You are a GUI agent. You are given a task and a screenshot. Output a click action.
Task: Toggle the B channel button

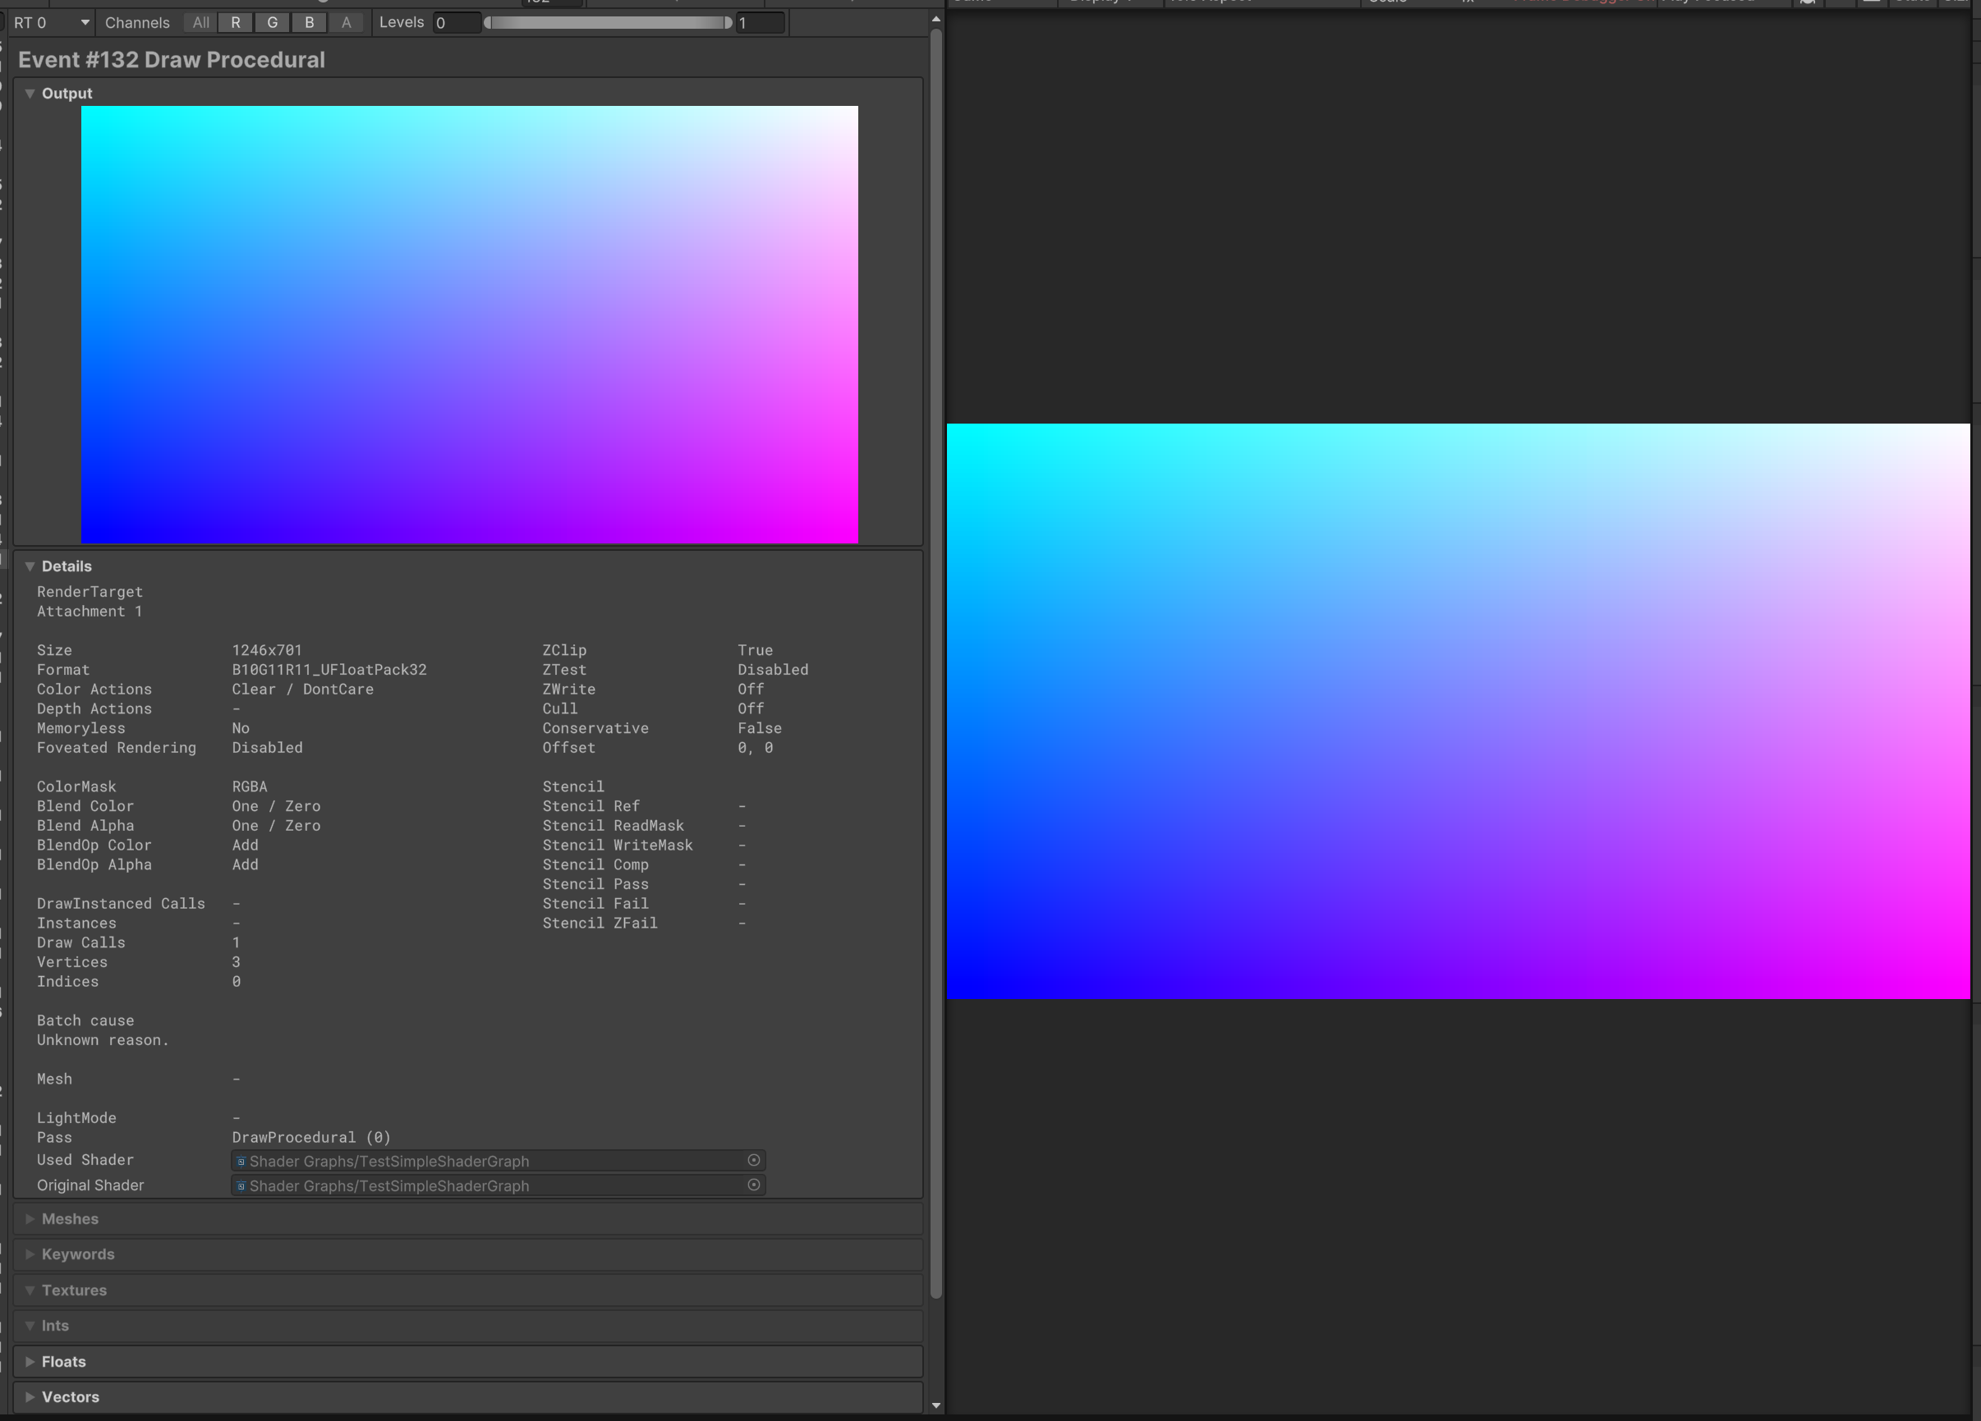(309, 23)
